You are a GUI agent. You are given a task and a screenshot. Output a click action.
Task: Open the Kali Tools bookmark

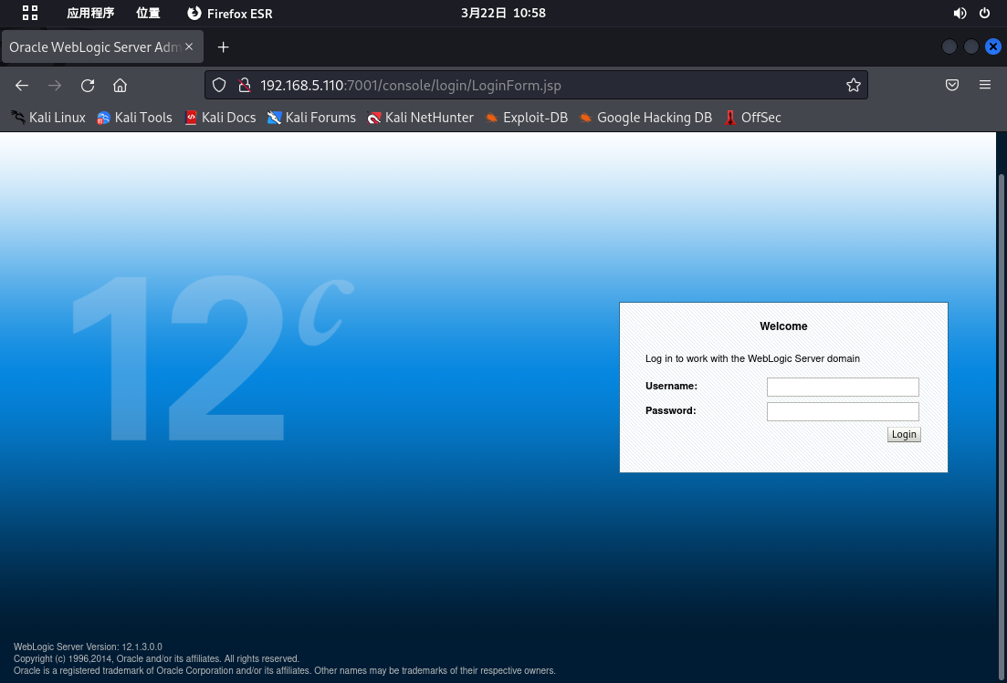134,118
